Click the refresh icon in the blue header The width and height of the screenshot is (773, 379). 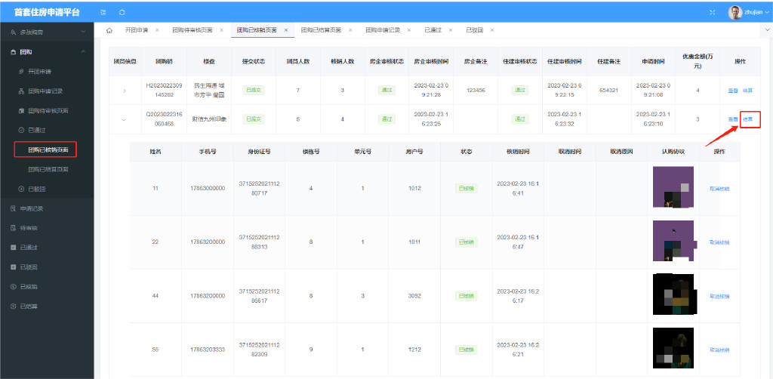tap(122, 12)
